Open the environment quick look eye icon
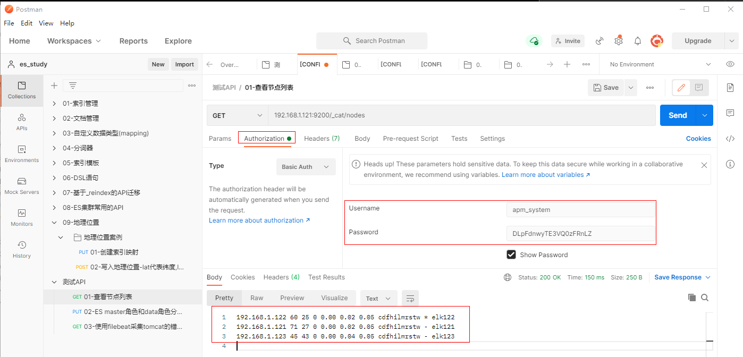The image size is (743, 357). pos(730,64)
